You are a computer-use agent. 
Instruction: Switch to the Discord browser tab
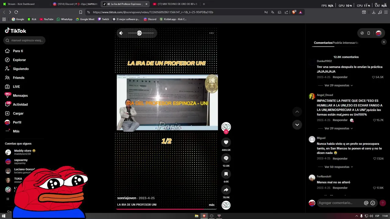click(75, 4)
